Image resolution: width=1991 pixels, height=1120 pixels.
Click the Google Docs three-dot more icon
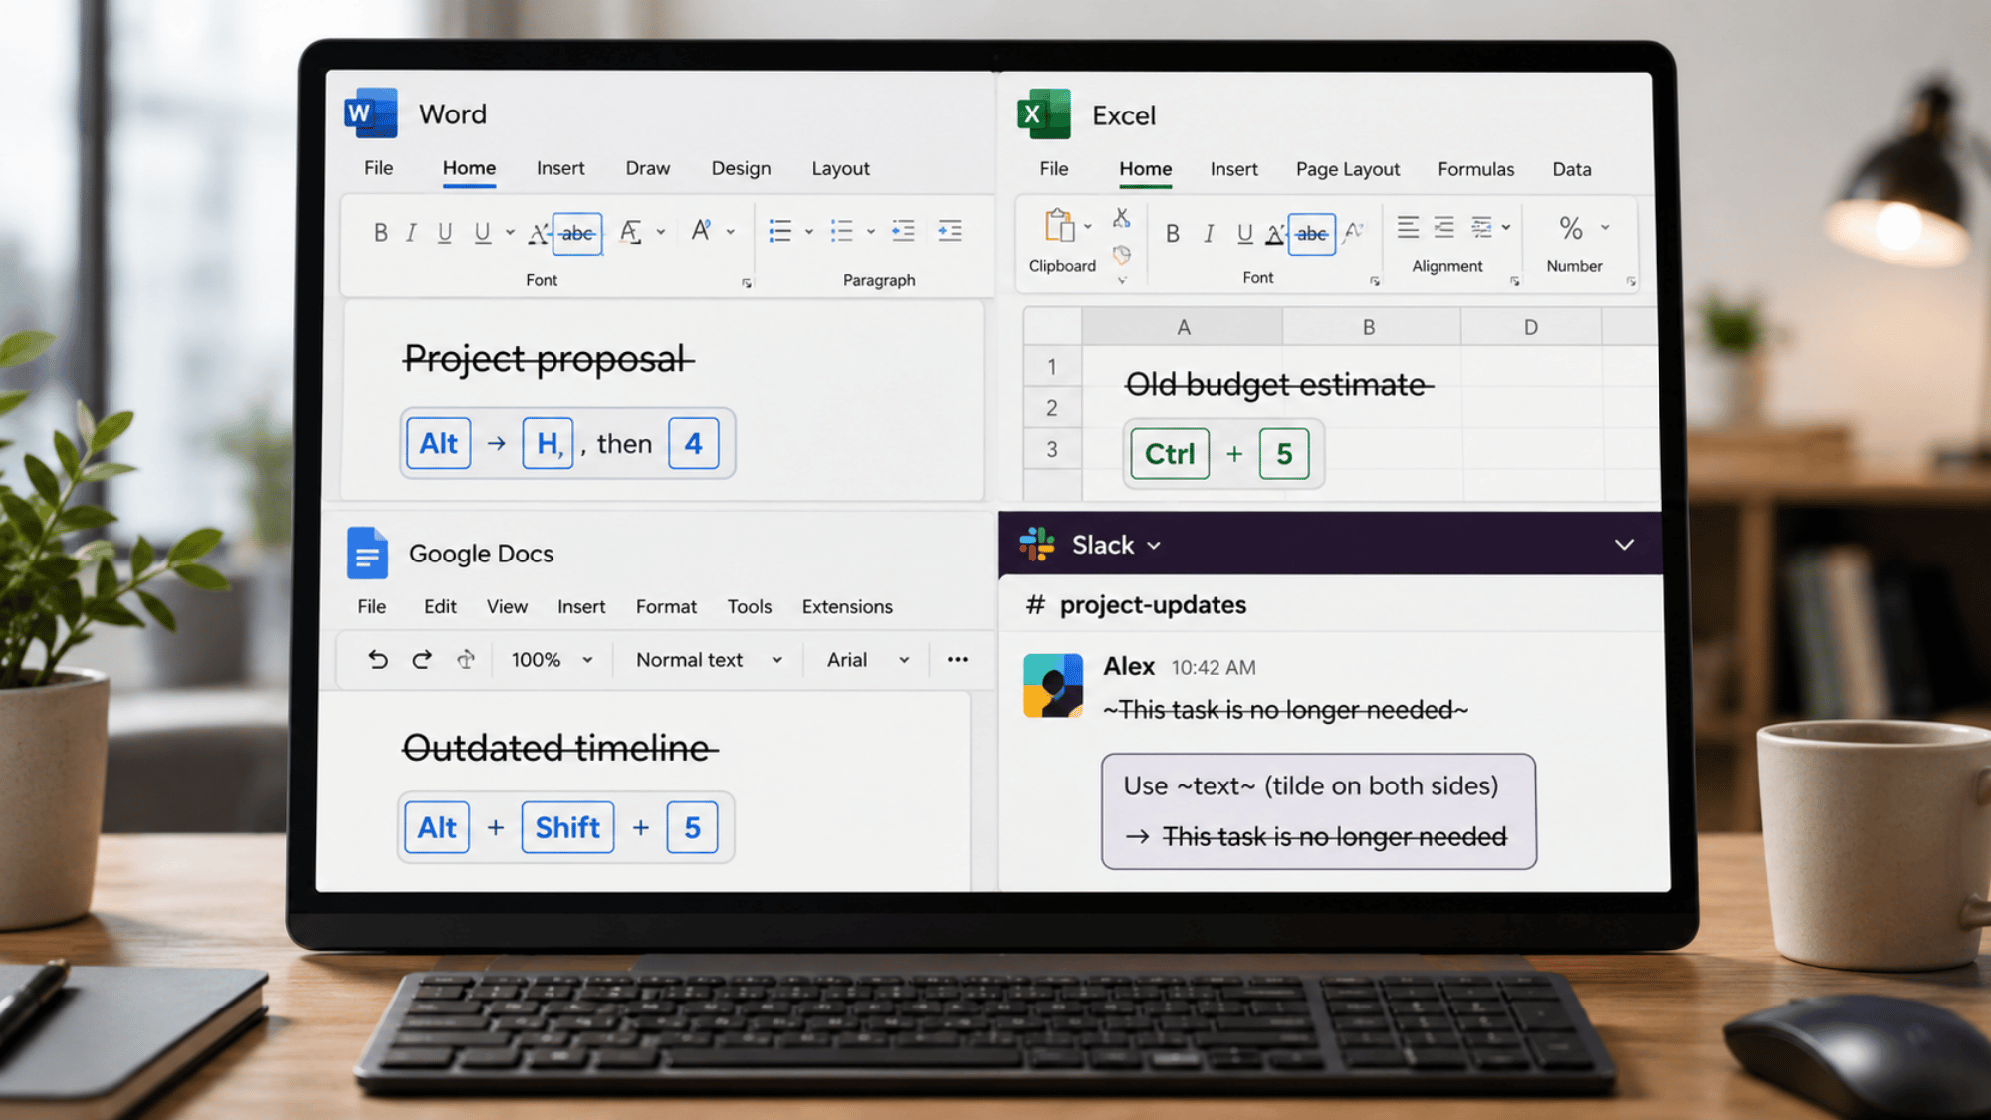[958, 659]
